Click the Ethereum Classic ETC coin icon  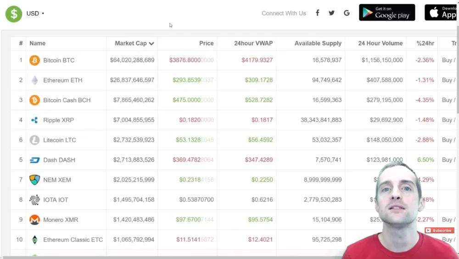click(34, 240)
